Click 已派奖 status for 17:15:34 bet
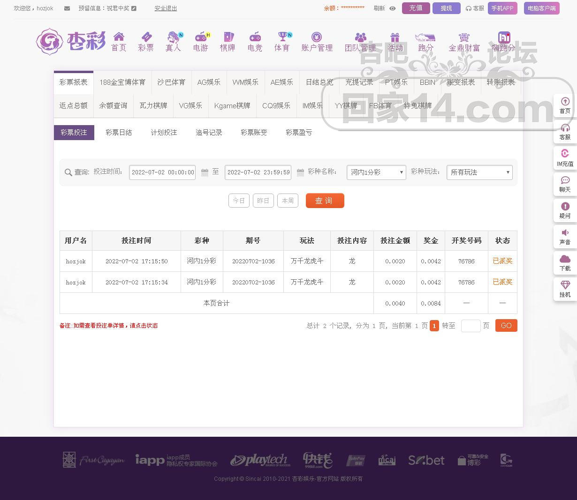 point(502,282)
